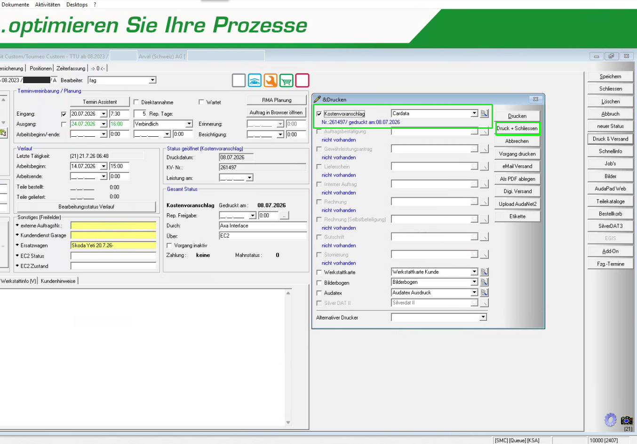The width and height of the screenshot is (637, 444).
Task: Open AudaPad Web from sidebar
Action: (610, 189)
